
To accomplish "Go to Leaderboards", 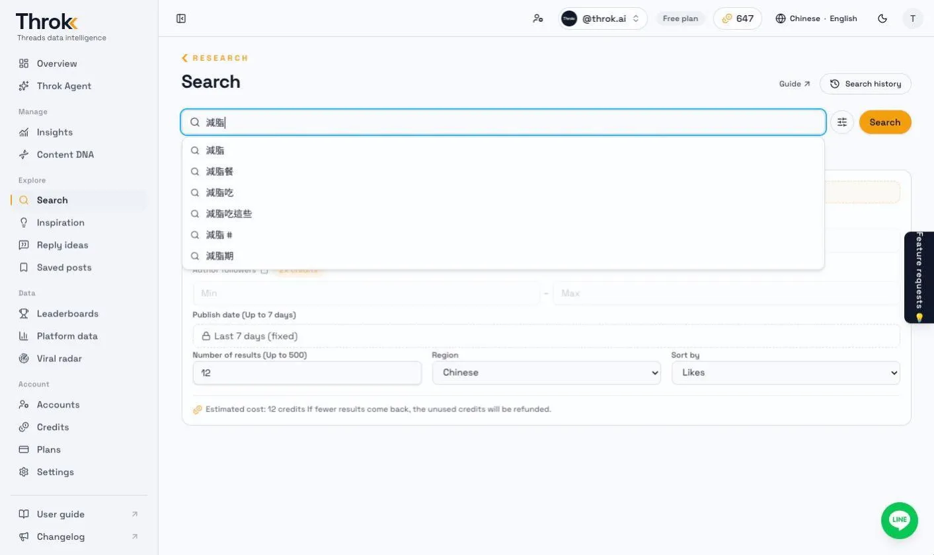I will click(79, 314).
